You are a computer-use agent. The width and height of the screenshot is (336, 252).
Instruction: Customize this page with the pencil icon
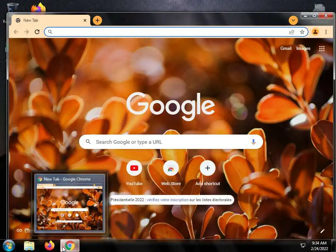click(322, 231)
